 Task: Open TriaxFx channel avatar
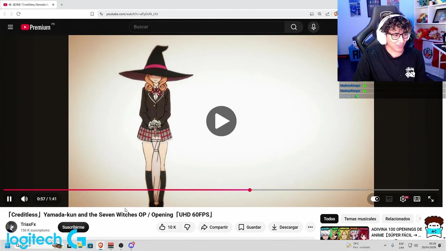coord(11,227)
